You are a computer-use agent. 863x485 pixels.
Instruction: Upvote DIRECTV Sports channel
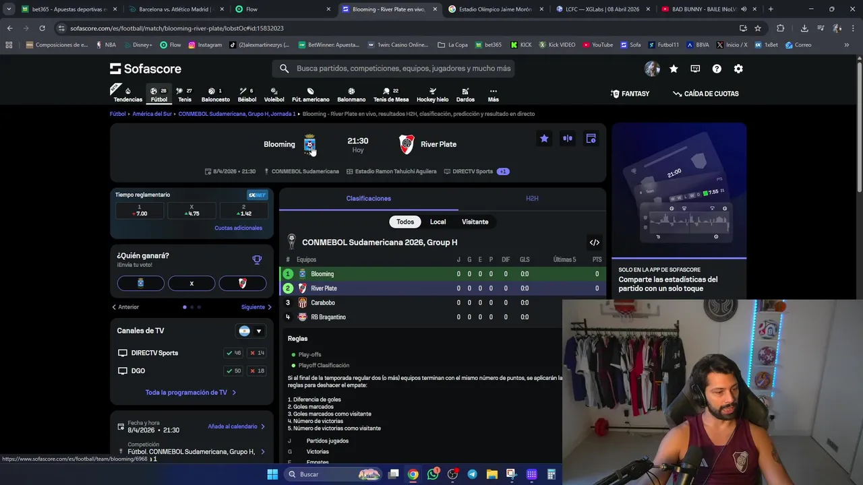(x=235, y=353)
